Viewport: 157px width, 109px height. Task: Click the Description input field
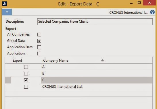coord(95,22)
